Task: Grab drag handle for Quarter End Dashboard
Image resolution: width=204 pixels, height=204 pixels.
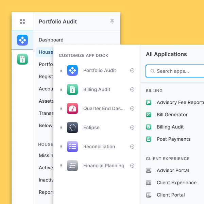Action: 61,108
